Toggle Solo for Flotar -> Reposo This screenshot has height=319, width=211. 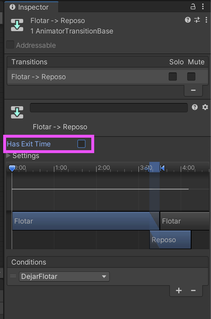click(173, 77)
